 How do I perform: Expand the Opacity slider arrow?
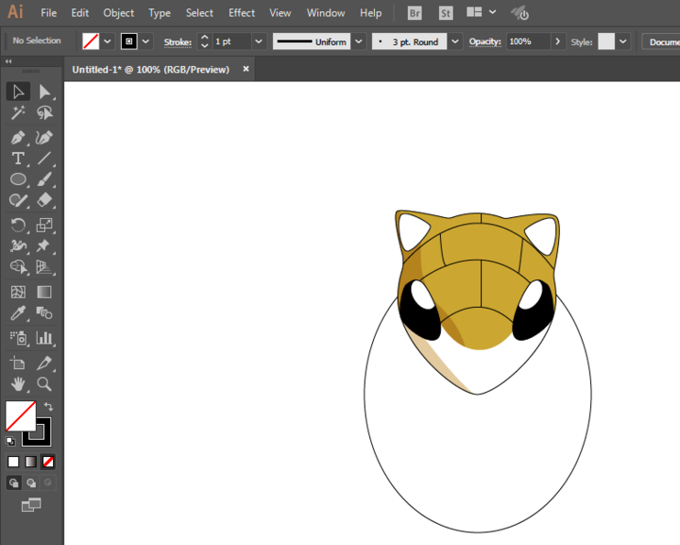click(558, 41)
